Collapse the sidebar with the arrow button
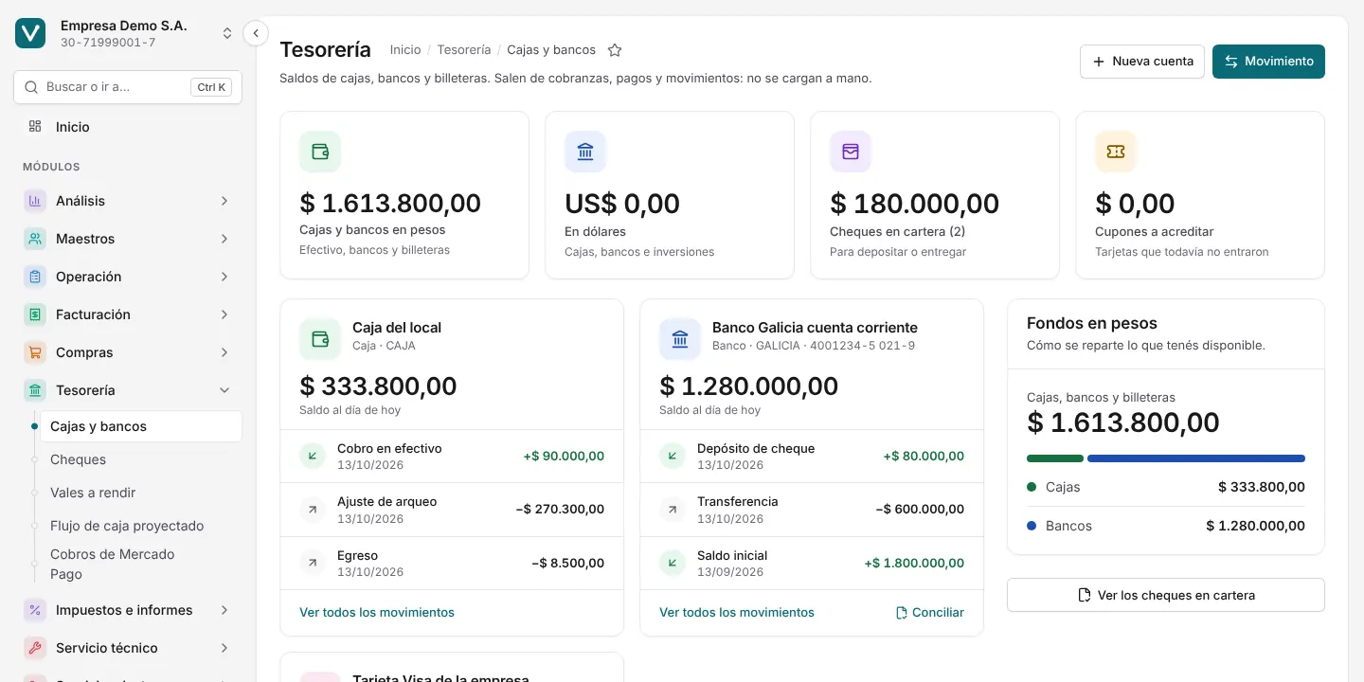The image size is (1364, 682). [x=256, y=33]
